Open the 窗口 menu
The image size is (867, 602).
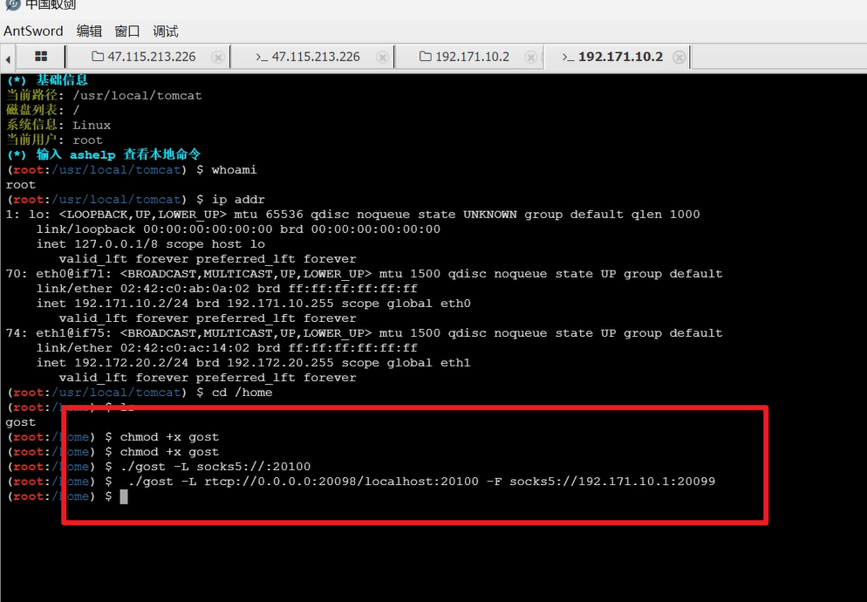point(127,31)
